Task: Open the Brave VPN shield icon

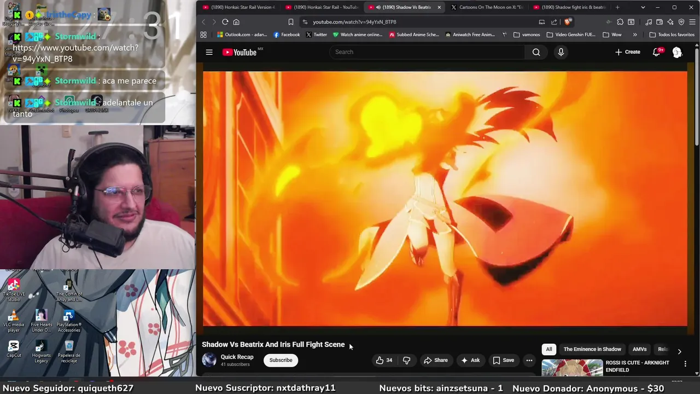Action: coord(681,22)
